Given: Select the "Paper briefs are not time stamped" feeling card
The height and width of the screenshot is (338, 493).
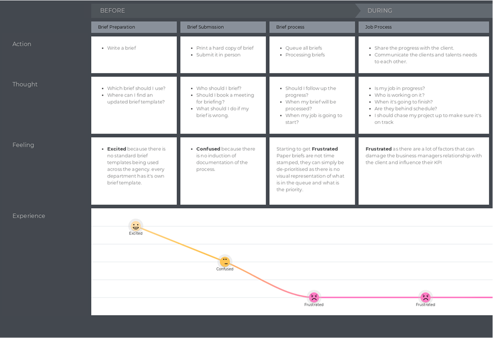Looking at the screenshot, I should [x=312, y=171].
